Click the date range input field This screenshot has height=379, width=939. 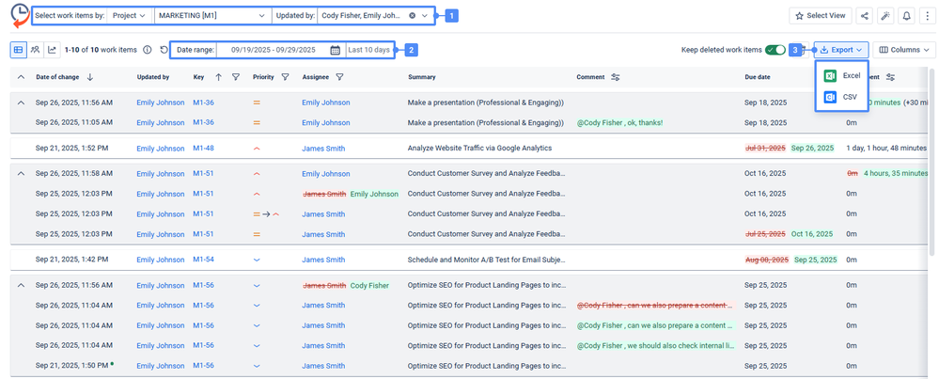coord(273,50)
